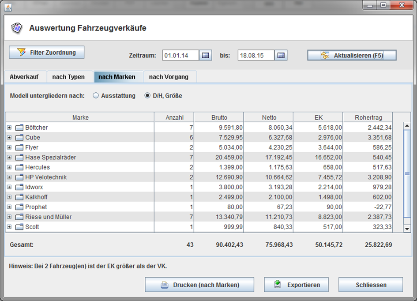Click EK value 8.823,00
This screenshot has height=301, width=417.
point(330,217)
